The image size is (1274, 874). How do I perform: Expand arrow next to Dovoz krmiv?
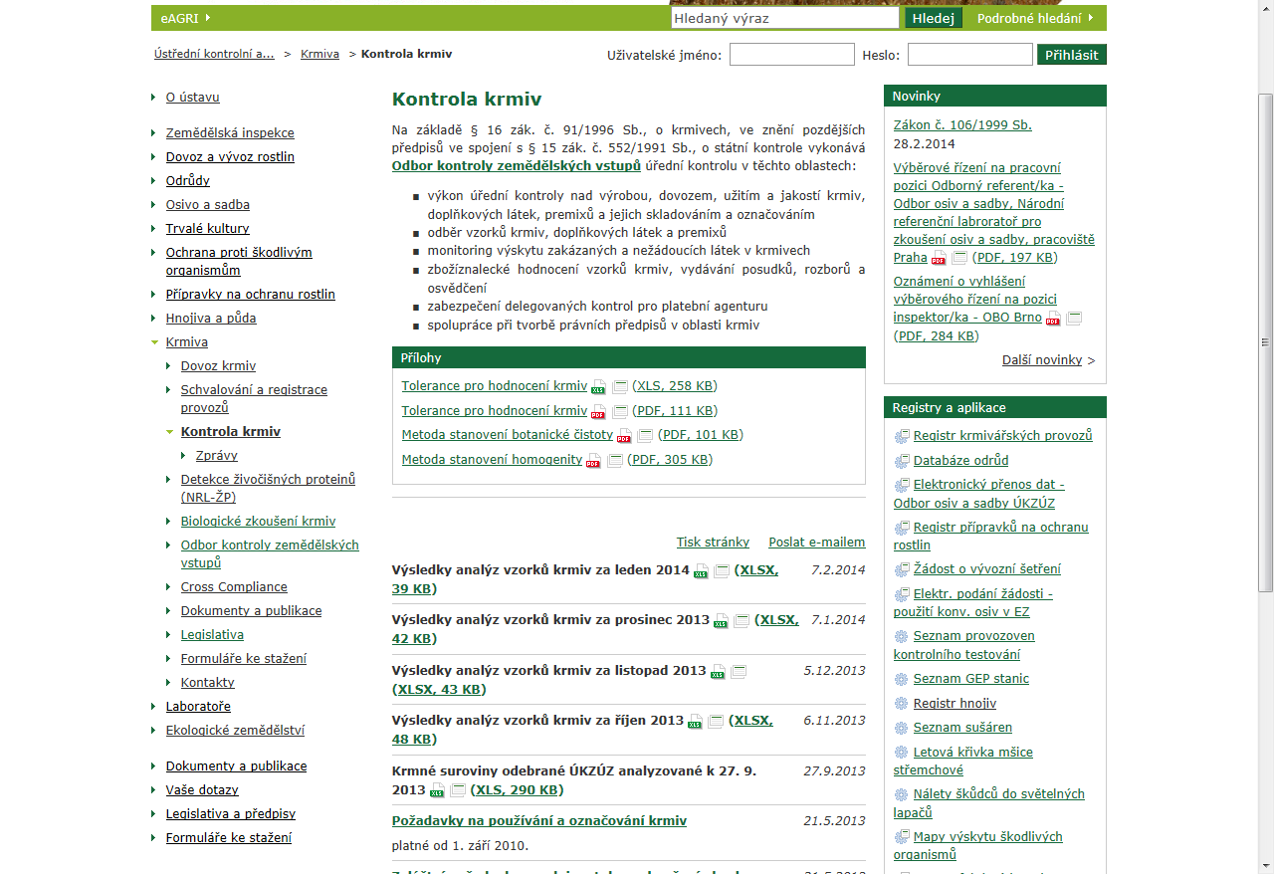(x=169, y=366)
